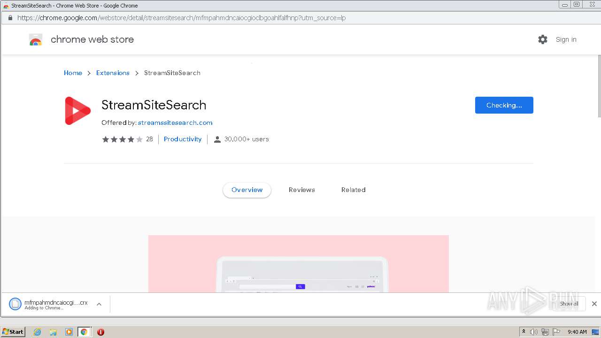
Task: Click the volume speaker tray icon
Action: pos(534,332)
